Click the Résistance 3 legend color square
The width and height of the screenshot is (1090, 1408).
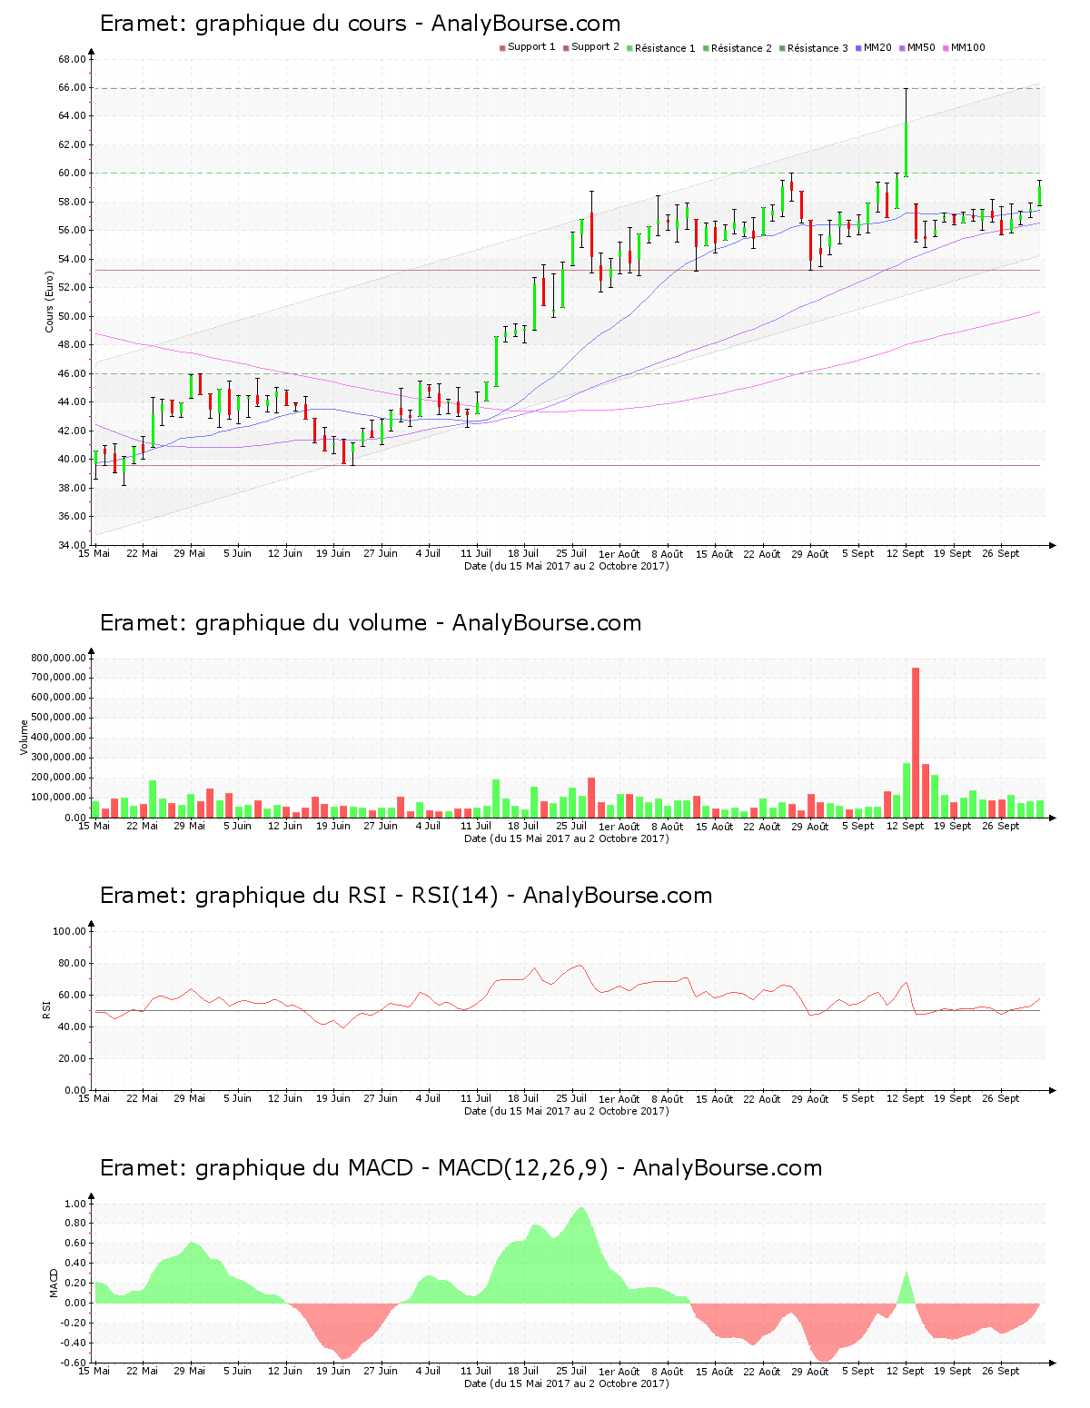click(x=782, y=47)
